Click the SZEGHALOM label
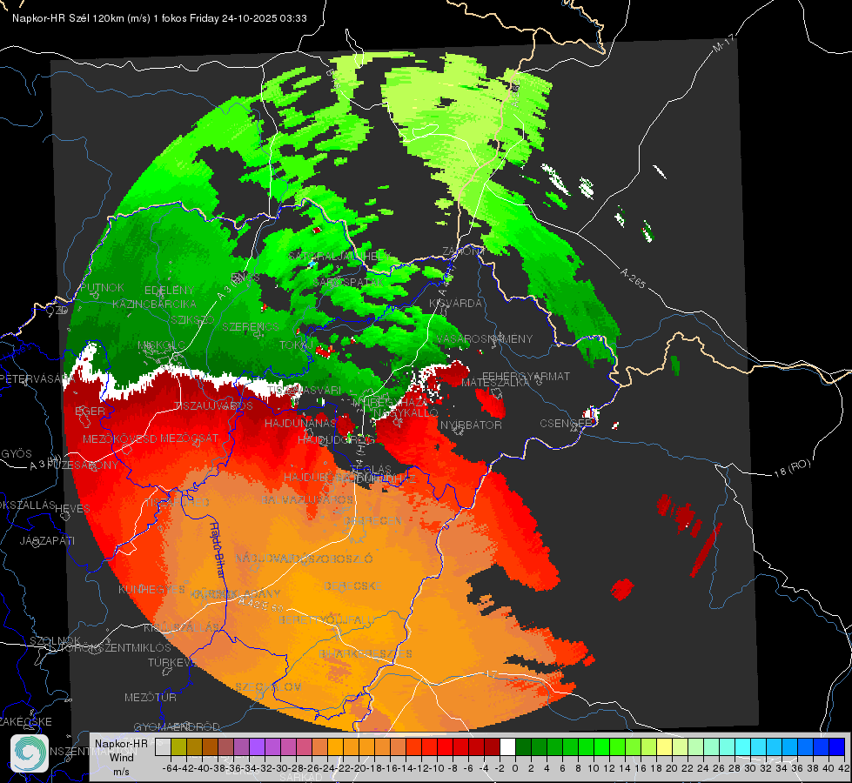 point(268,687)
